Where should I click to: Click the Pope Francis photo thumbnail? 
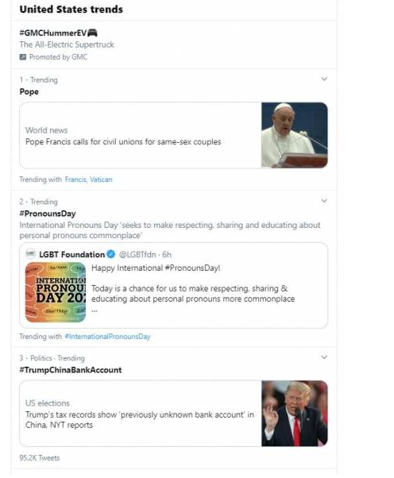point(295,135)
